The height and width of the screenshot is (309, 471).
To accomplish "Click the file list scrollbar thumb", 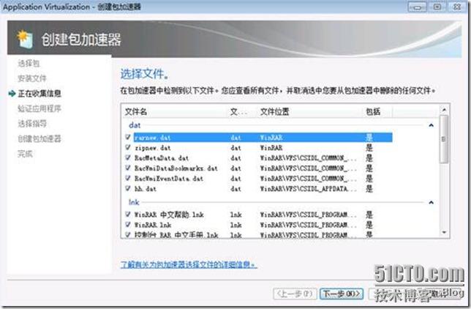I will 444,139.
